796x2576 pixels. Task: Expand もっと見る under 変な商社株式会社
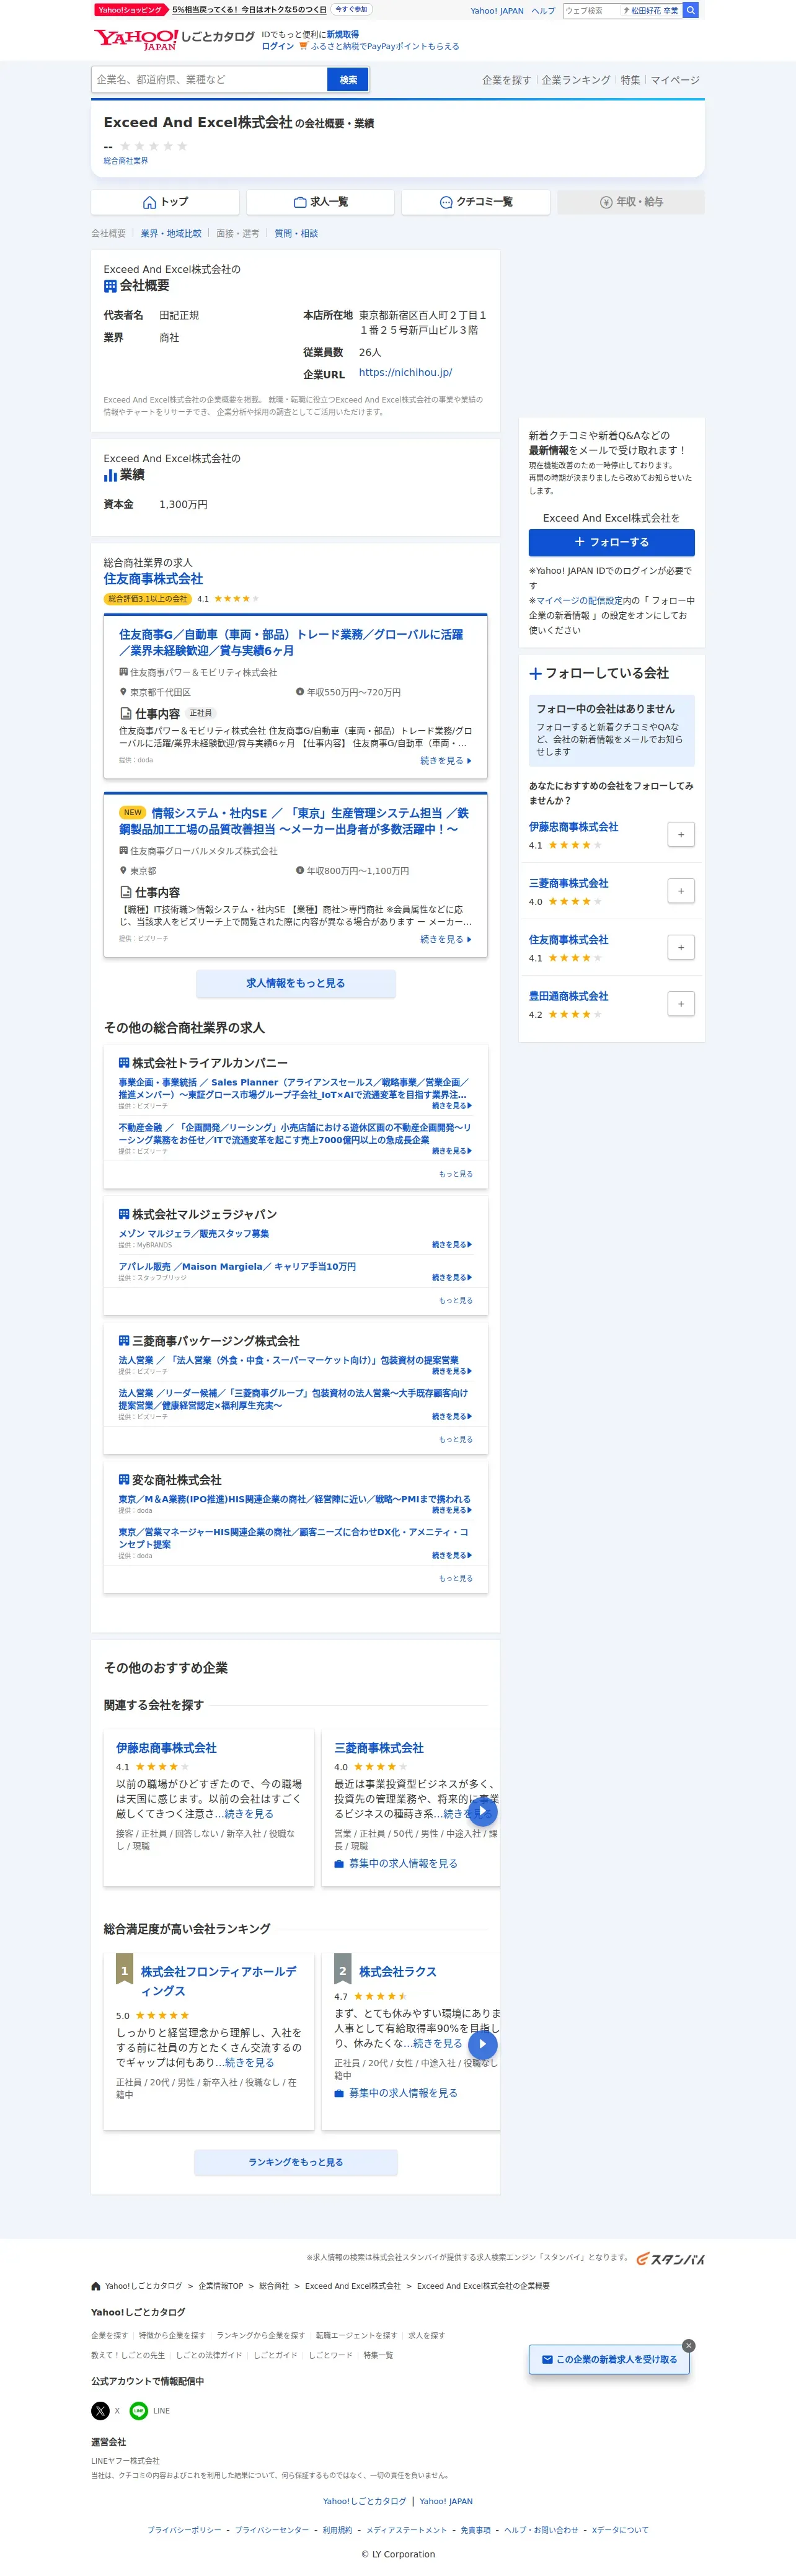(455, 1578)
